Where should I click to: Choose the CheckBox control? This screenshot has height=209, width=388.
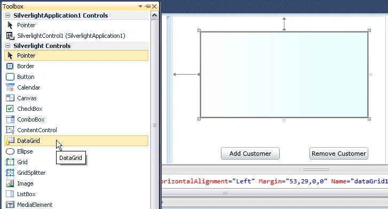click(76, 109)
